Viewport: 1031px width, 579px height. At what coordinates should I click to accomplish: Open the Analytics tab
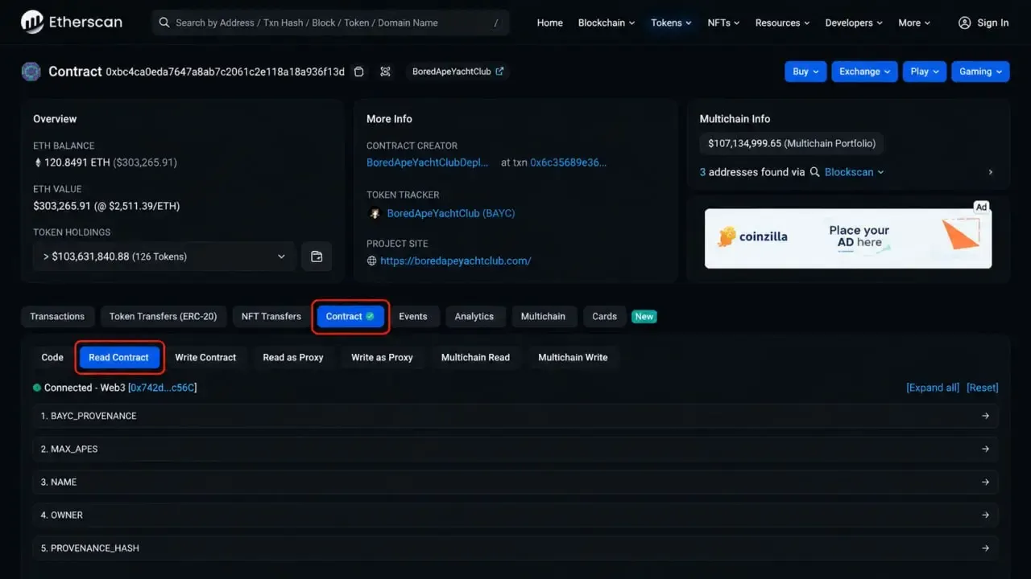pyautogui.click(x=474, y=316)
